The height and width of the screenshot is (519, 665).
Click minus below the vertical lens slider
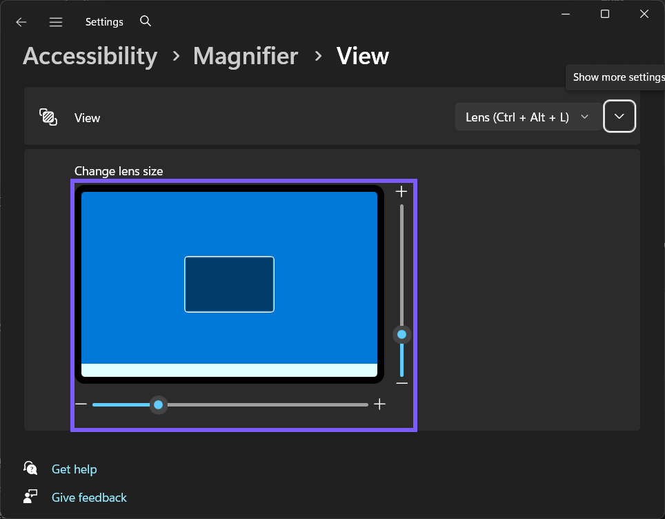point(401,383)
